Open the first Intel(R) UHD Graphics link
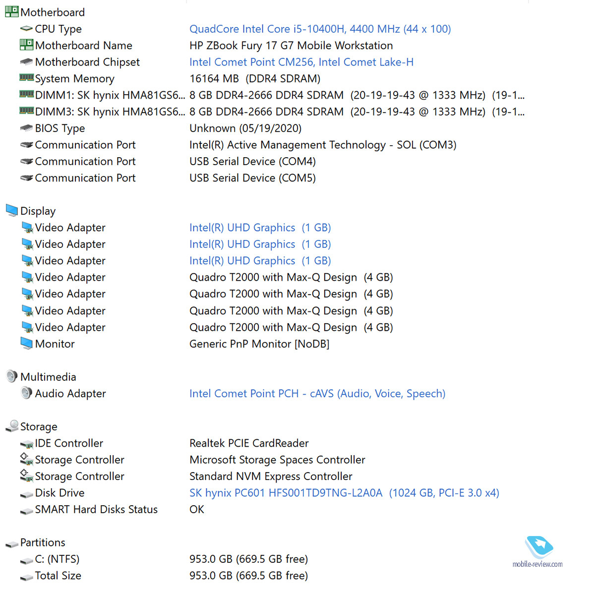The image size is (595, 594). (x=260, y=228)
